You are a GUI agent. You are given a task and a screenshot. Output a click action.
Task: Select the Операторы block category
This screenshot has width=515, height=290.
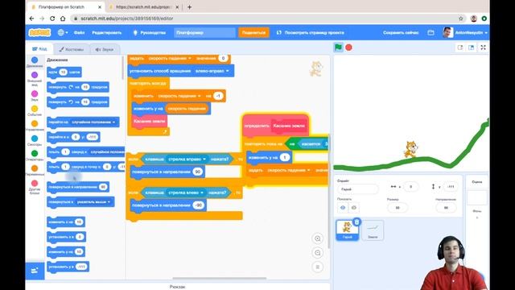pyautogui.click(x=35, y=155)
